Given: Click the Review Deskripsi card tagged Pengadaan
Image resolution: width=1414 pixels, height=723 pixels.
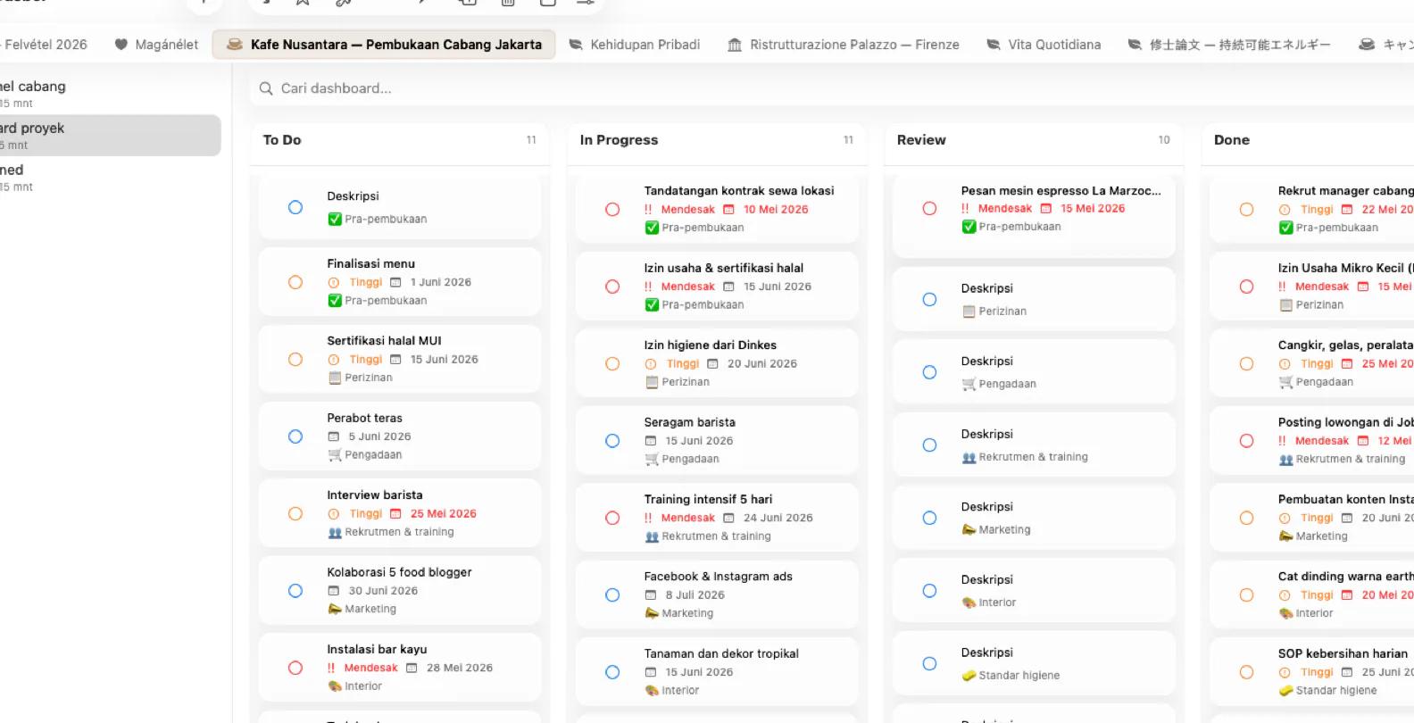Looking at the screenshot, I should (1034, 372).
